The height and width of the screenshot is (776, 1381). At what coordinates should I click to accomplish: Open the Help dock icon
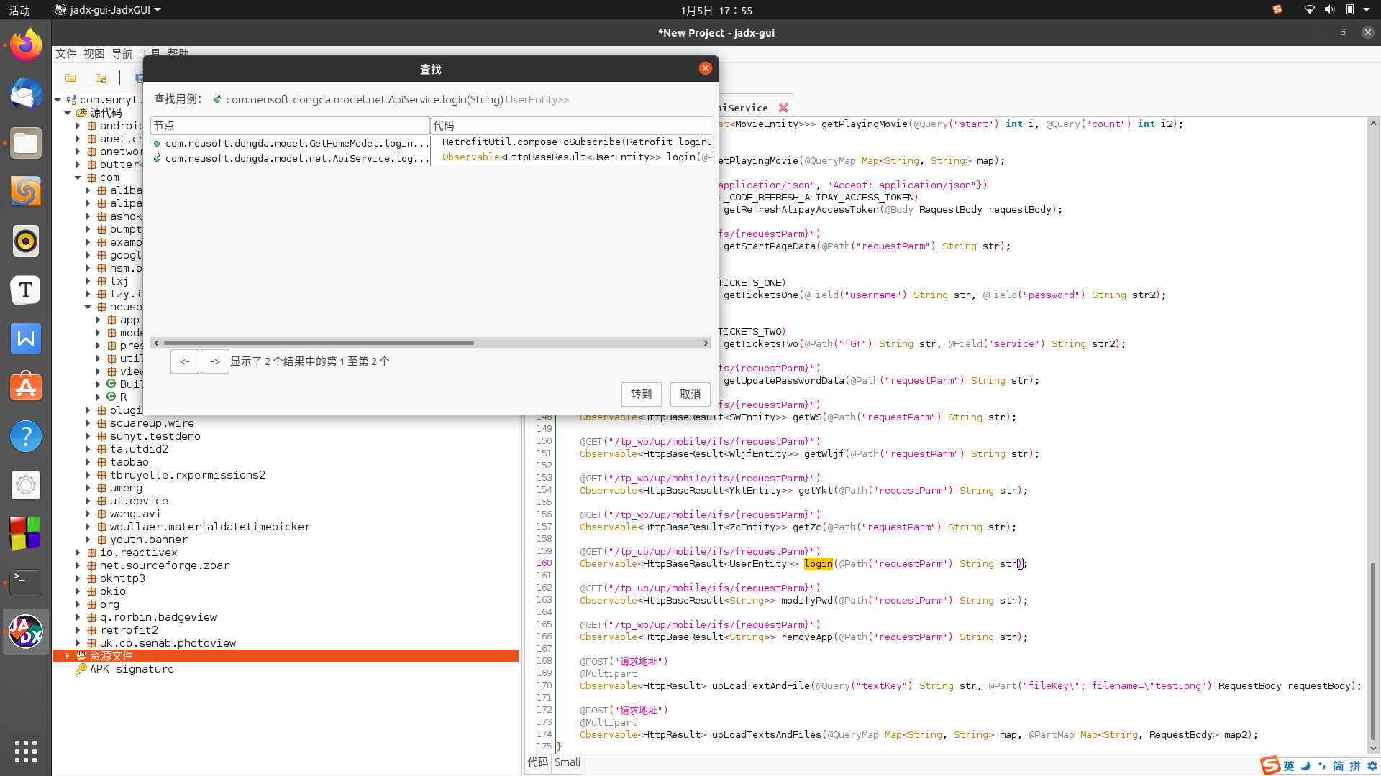pyautogui.click(x=26, y=436)
